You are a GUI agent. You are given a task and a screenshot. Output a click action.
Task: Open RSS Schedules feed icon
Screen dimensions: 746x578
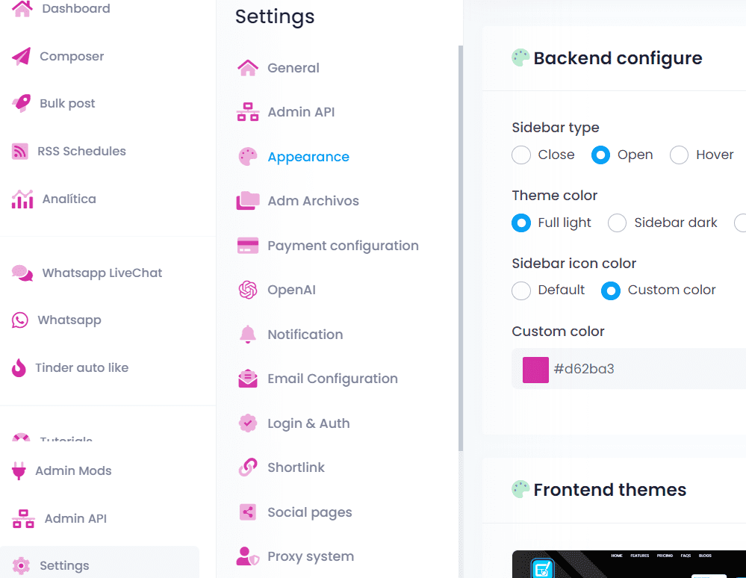tap(20, 152)
